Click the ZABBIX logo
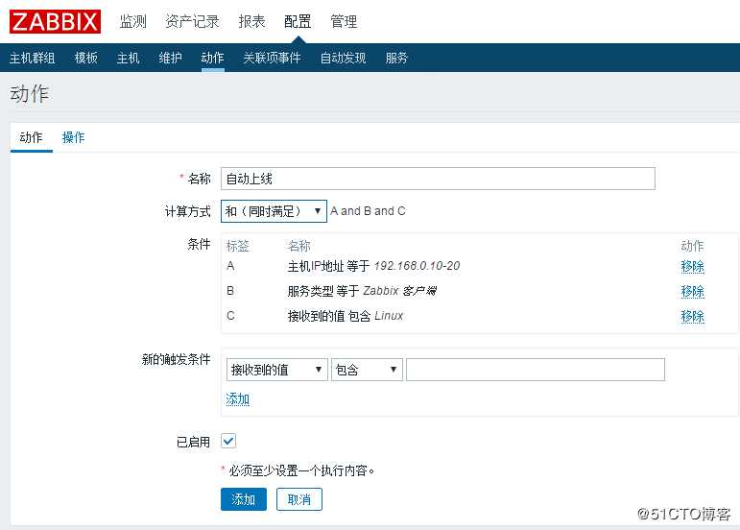Image resolution: width=740 pixels, height=530 pixels. [x=55, y=22]
